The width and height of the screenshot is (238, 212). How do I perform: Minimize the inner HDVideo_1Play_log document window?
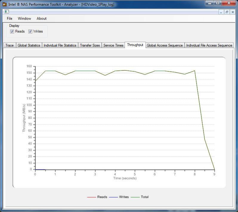(221, 12)
